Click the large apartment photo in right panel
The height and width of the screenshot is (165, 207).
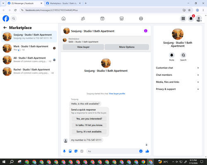(x=178, y=34)
